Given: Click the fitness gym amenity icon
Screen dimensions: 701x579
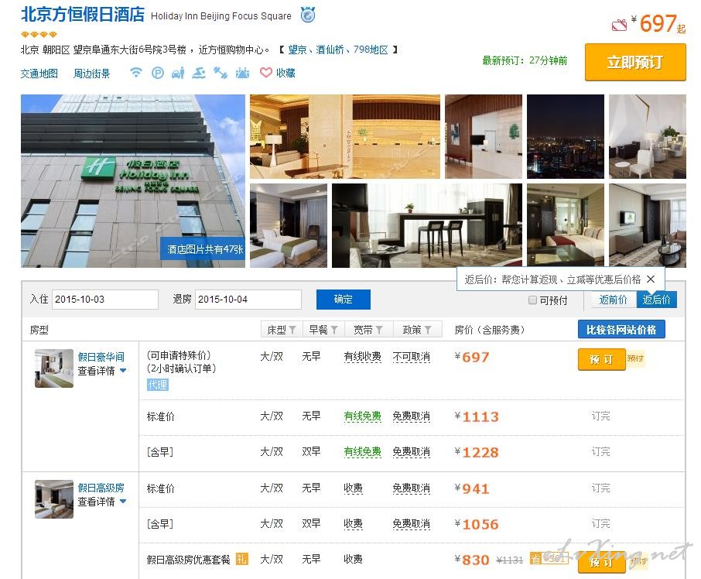Looking at the screenshot, I should (x=220, y=73).
